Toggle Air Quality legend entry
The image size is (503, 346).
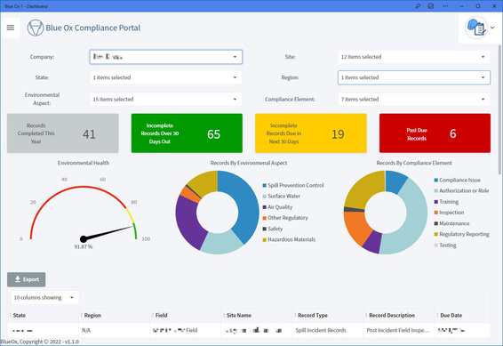pyautogui.click(x=277, y=207)
